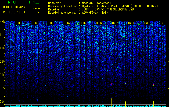
Task: Click time marker 1608
Action: [131, 23]
